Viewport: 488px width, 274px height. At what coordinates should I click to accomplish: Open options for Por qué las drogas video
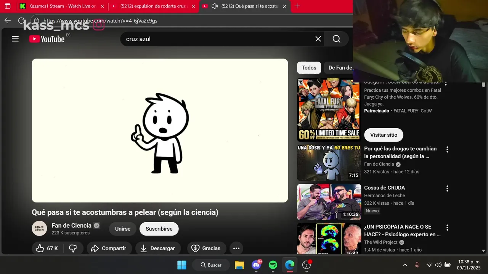point(447,150)
